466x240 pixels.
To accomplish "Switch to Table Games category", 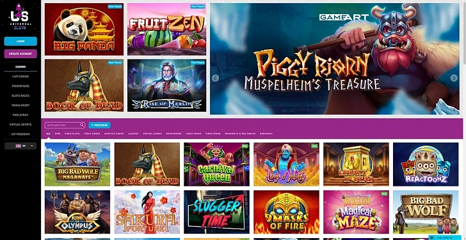I will 92,133.
